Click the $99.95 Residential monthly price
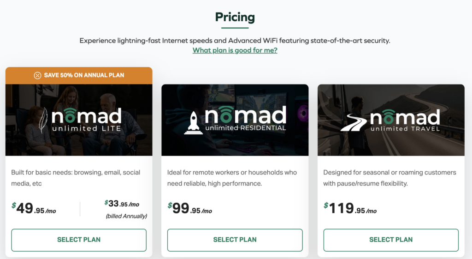 tap(190, 209)
